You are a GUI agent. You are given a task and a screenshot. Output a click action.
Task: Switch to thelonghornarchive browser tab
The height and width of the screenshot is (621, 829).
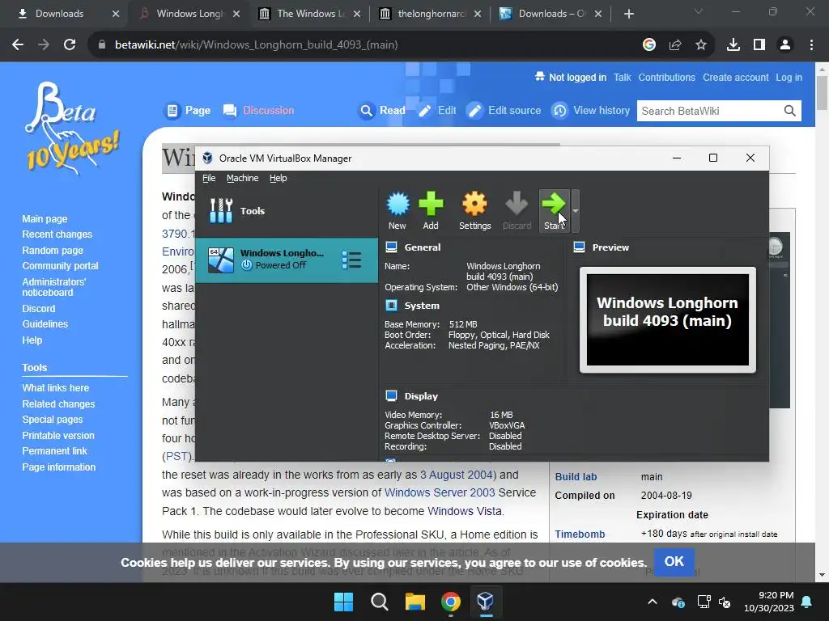431,14
